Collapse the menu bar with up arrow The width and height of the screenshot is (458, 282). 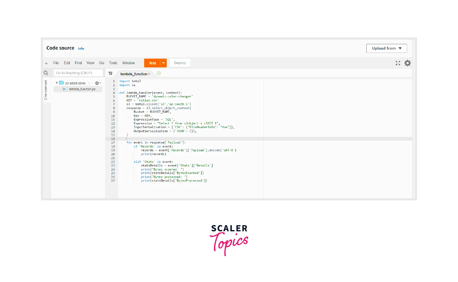(x=46, y=63)
